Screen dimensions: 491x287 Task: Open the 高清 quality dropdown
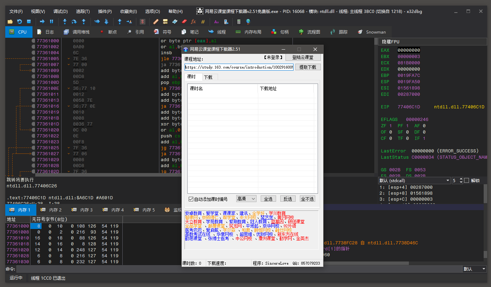[x=246, y=199]
